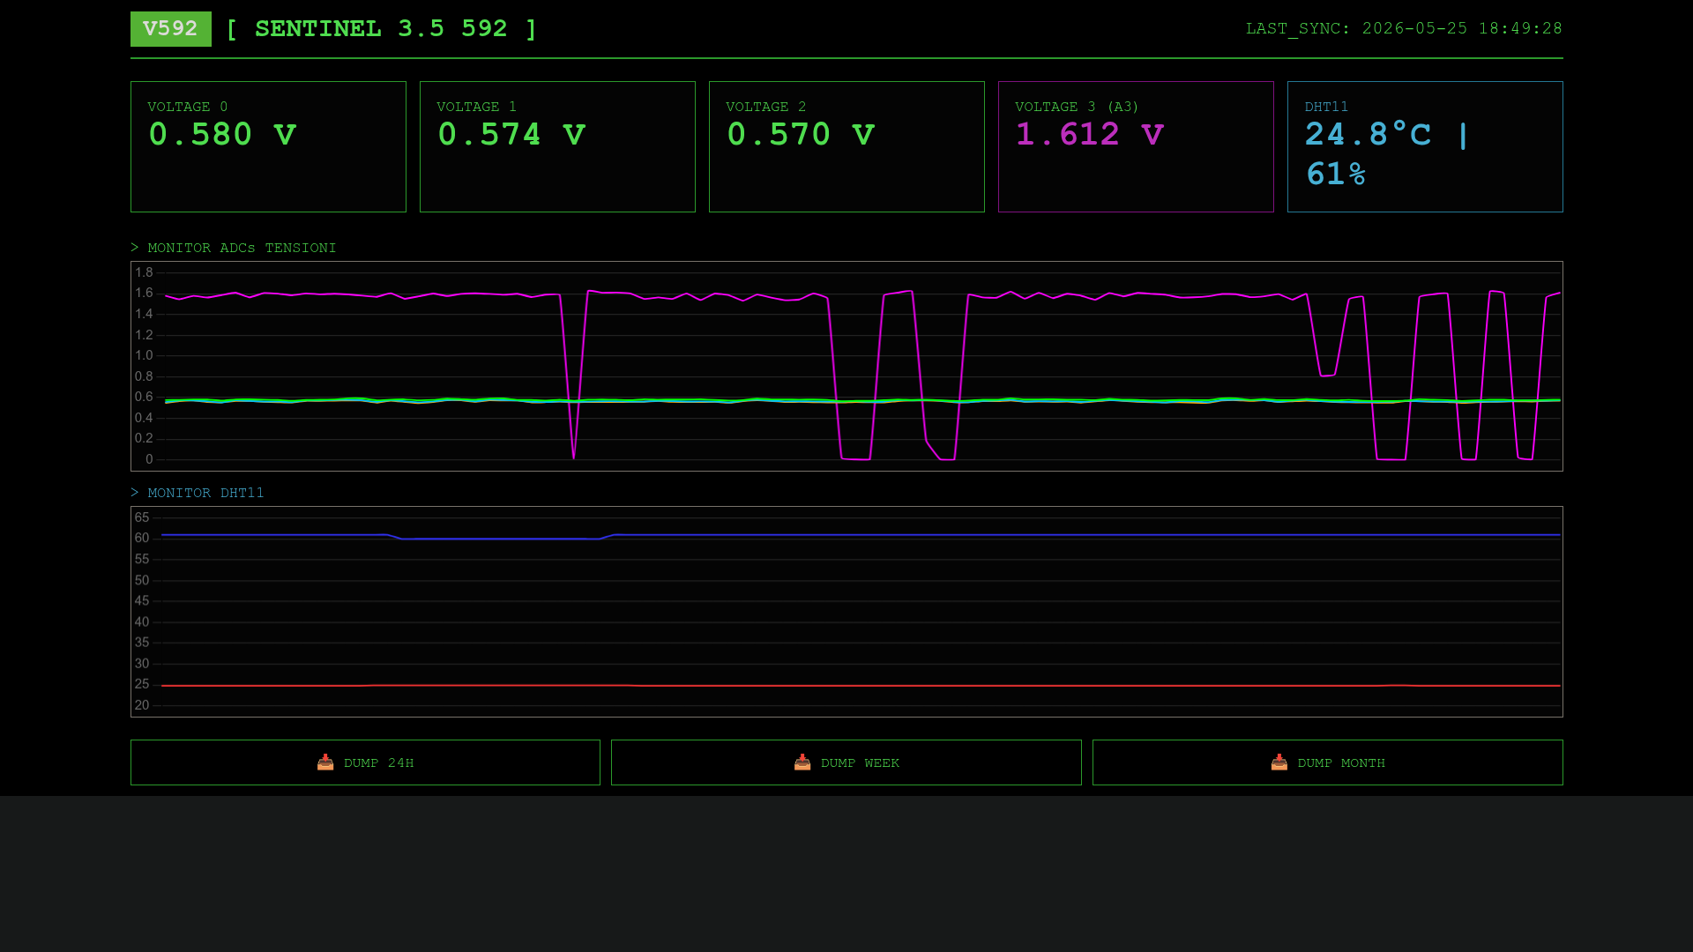Click the SENTINEL 3.5 592 title

pyautogui.click(x=381, y=29)
